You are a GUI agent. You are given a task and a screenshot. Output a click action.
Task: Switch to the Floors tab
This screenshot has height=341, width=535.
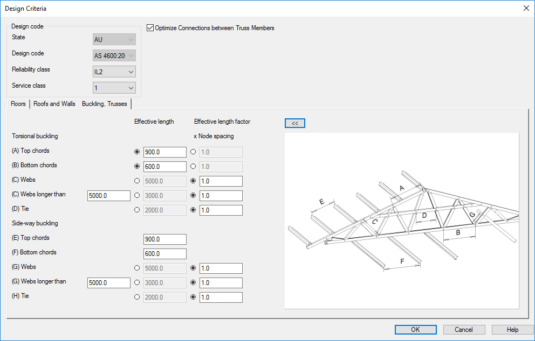(x=18, y=104)
